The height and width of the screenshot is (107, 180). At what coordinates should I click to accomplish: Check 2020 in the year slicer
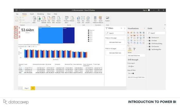tap(88, 32)
